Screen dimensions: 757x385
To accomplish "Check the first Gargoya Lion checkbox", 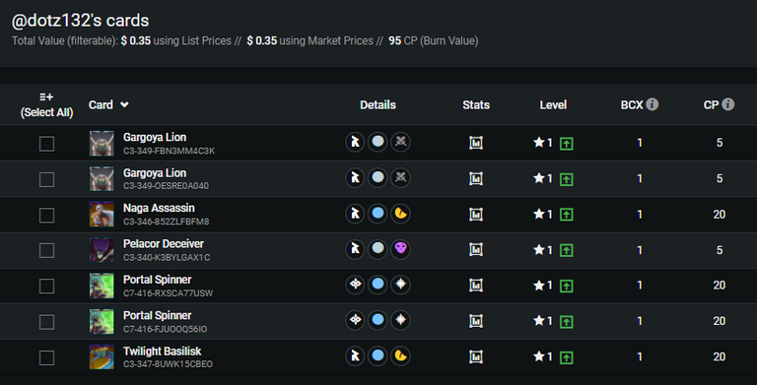I will click(x=47, y=144).
